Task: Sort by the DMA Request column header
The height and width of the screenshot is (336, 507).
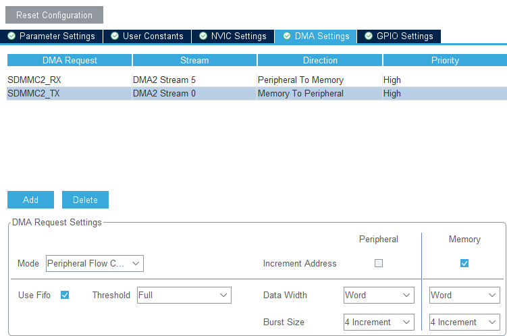Action: (70, 60)
